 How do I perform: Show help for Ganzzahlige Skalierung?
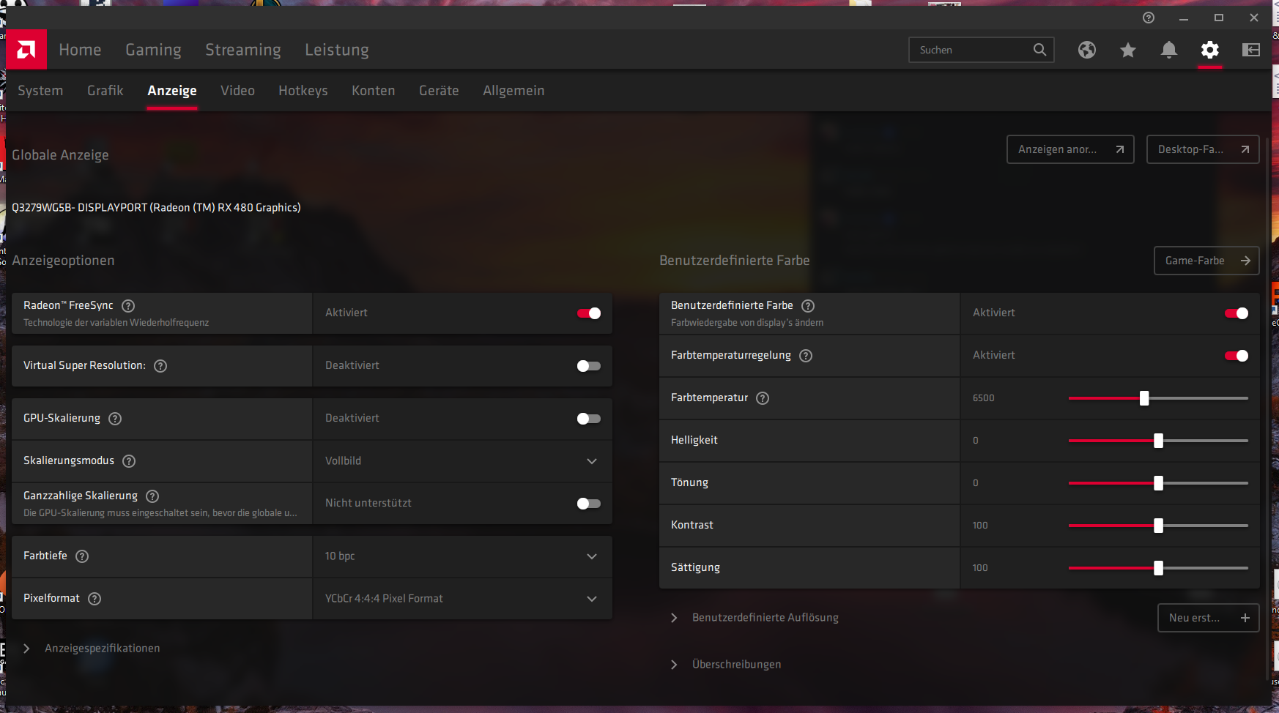click(x=152, y=496)
